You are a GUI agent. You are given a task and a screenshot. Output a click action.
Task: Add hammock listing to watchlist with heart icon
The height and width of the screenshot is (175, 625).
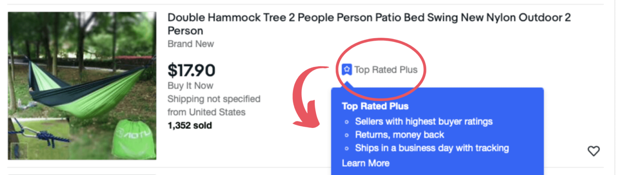click(x=594, y=151)
